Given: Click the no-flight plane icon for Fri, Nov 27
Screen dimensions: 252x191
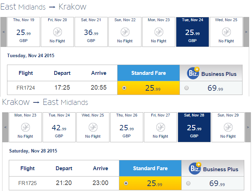Looking at the screenshot, I should coord(160,127).
